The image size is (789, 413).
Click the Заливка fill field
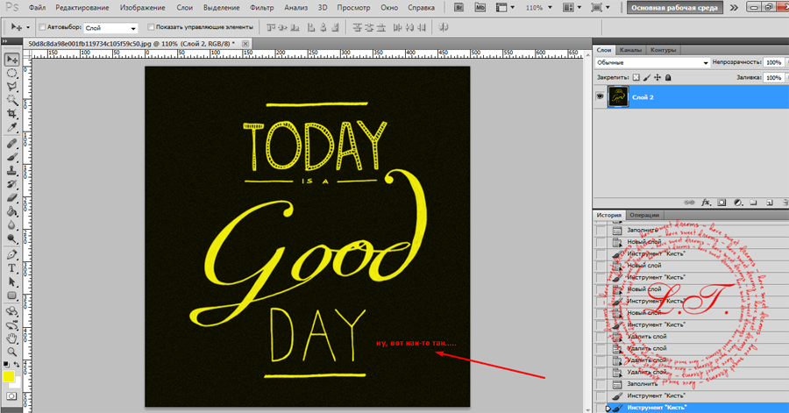tap(773, 77)
